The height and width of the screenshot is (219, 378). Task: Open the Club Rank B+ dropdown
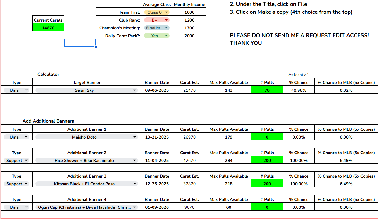coord(157,20)
